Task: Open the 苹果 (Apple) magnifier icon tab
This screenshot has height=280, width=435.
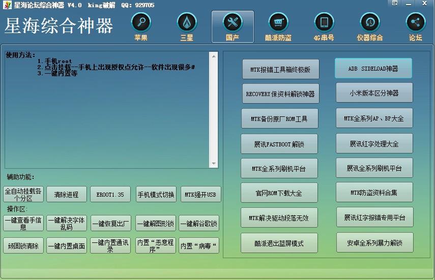Action: coord(141,23)
